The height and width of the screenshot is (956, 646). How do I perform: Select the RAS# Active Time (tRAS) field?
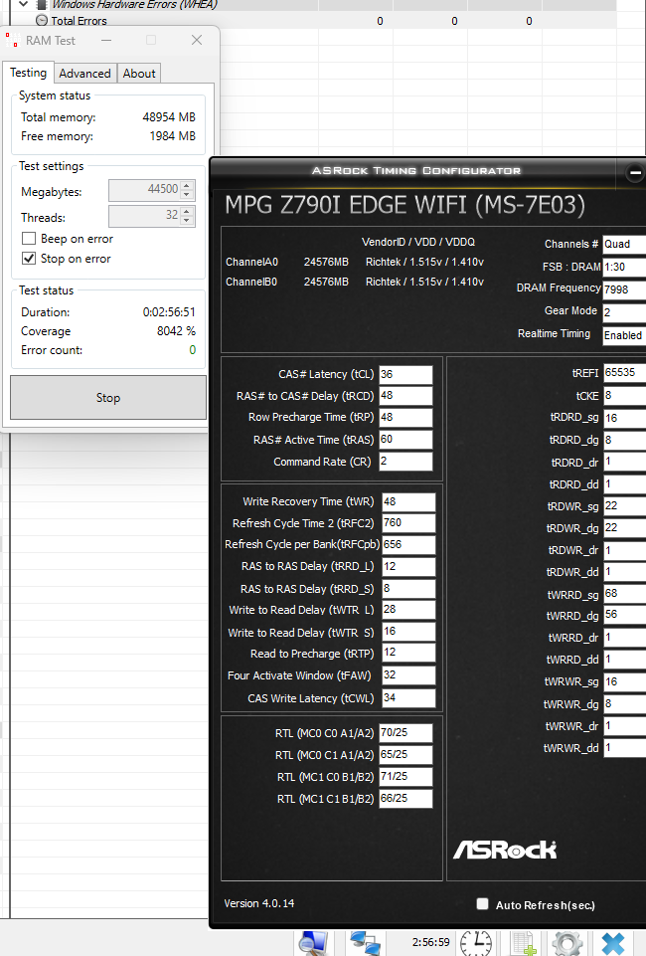405,440
